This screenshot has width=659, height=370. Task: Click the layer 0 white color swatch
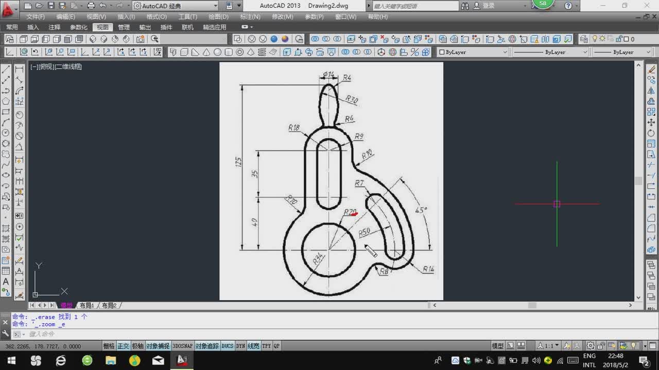point(626,39)
